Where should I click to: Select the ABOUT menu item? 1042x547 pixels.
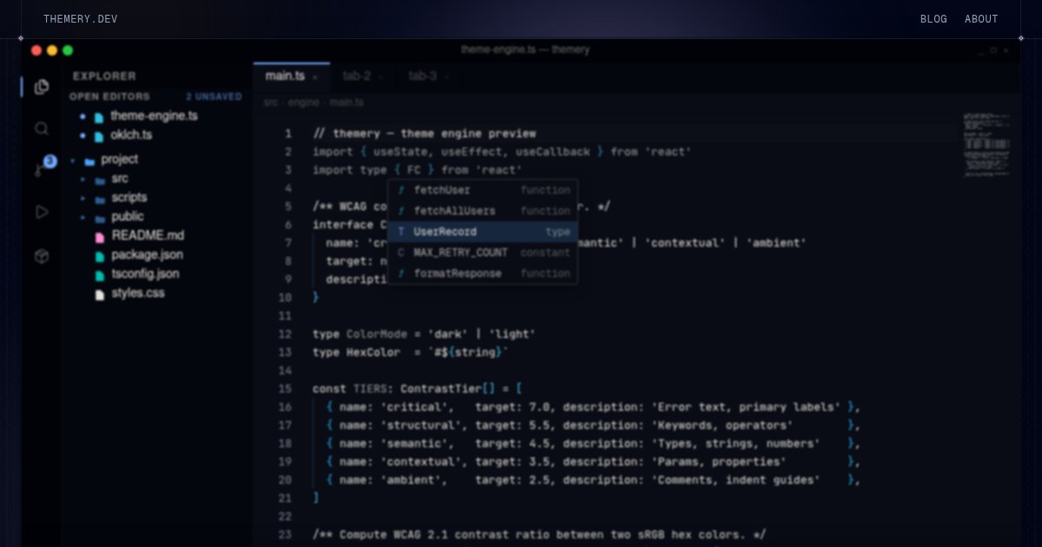[981, 18]
